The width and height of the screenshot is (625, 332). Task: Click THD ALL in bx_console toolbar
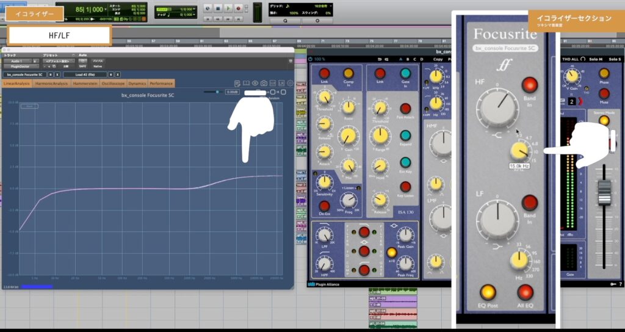pyautogui.click(x=571, y=59)
